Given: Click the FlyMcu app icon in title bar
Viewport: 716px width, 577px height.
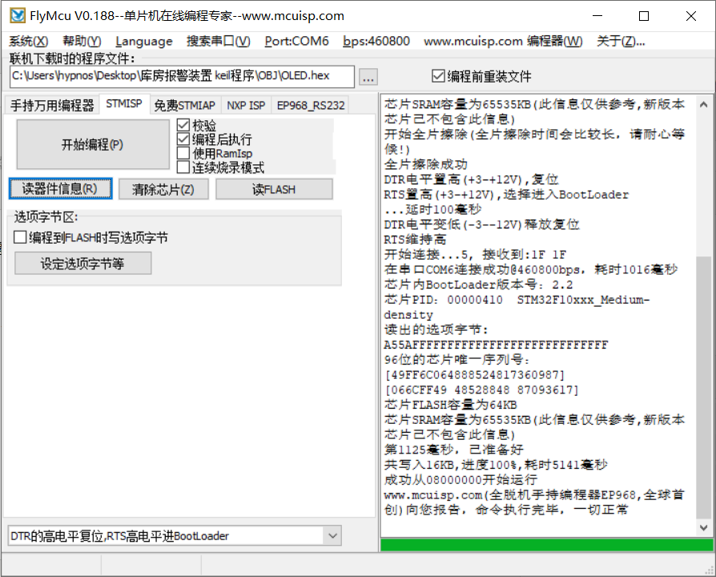Looking at the screenshot, I should [18, 15].
